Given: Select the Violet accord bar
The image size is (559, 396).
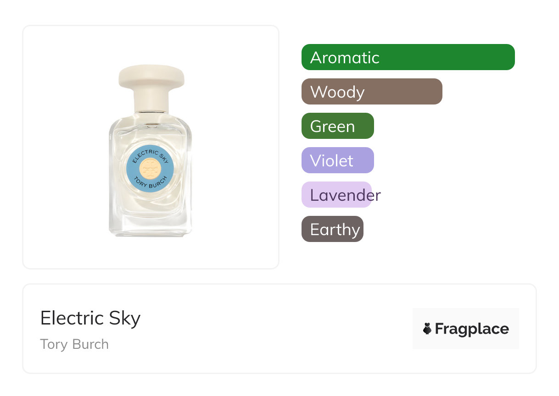Looking at the screenshot, I should [337, 160].
